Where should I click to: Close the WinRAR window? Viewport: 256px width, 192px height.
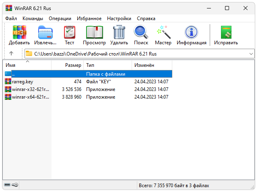pos(246,8)
